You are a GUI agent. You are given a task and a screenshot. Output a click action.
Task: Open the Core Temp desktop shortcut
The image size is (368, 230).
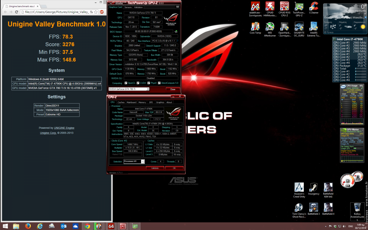255,28
